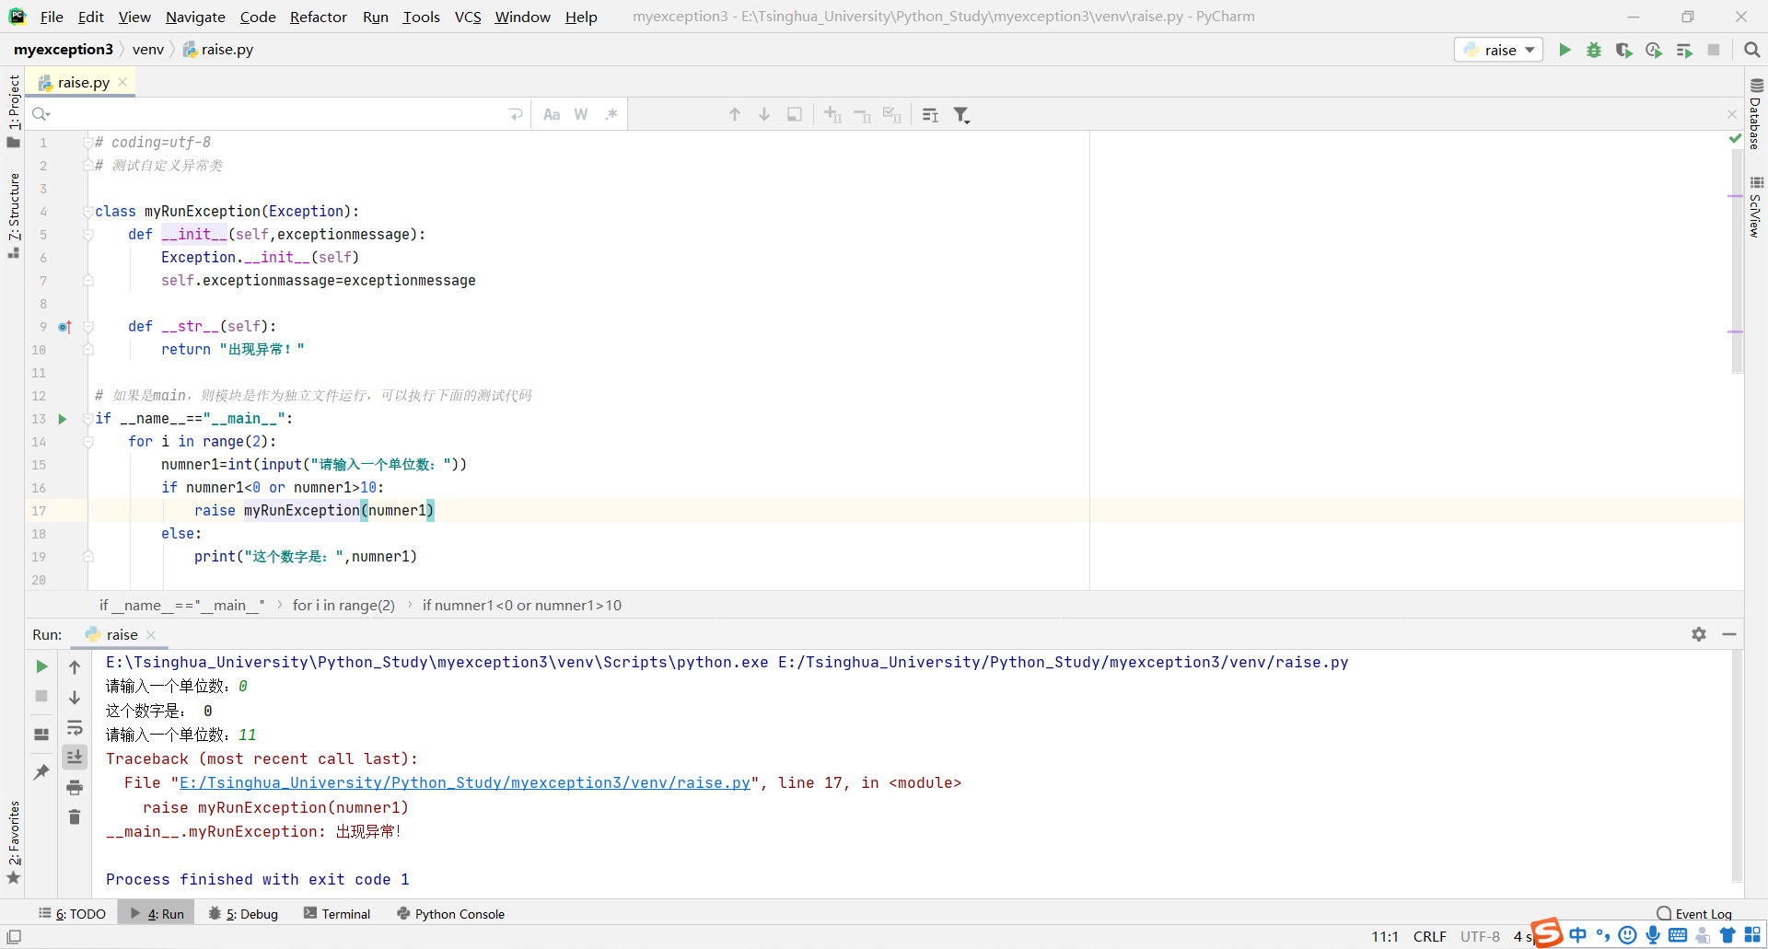This screenshot has height=949, width=1768.
Task: Close the raise run tab
Action: [151, 635]
